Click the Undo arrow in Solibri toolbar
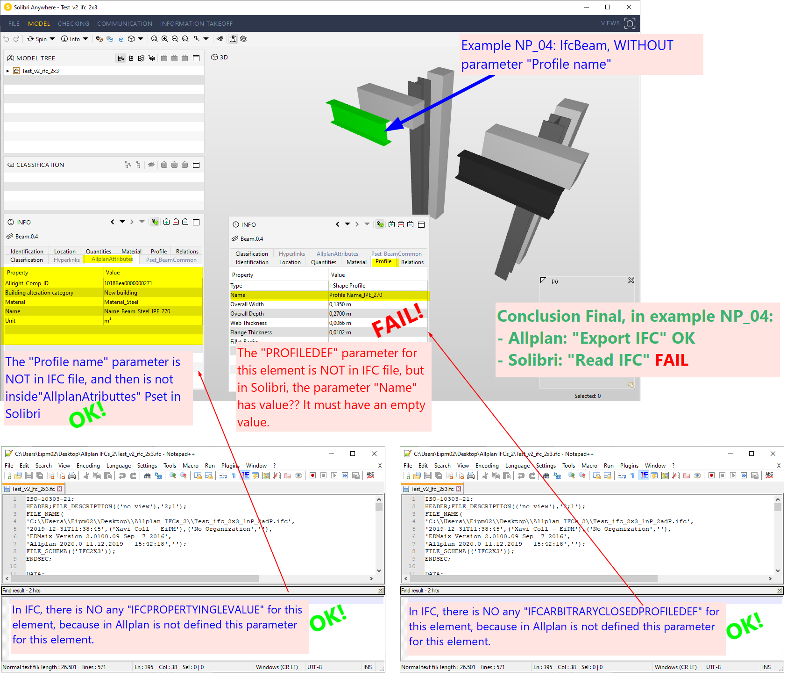Image resolution: width=794 pixels, height=678 pixels. click(x=6, y=39)
